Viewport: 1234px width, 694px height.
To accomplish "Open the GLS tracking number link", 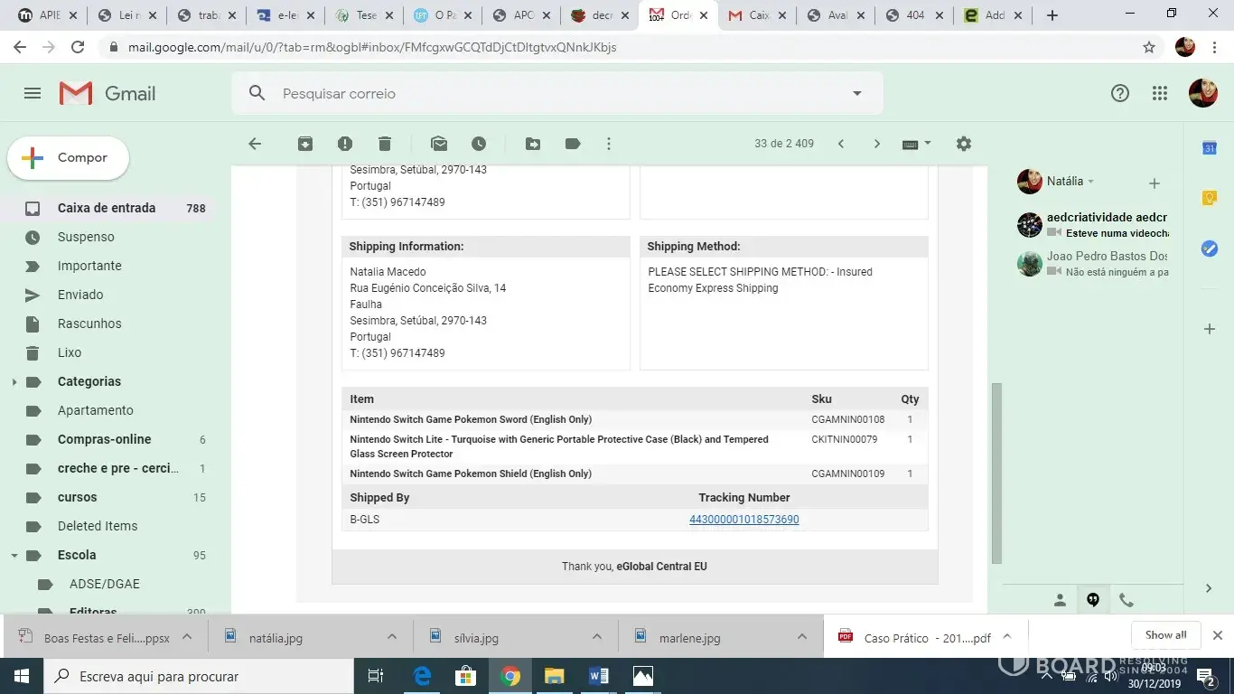I will click(x=743, y=520).
